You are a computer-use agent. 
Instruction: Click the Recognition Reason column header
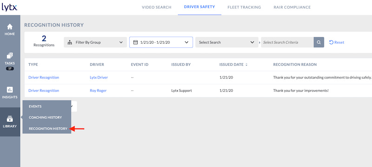click(x=295, y=64)
